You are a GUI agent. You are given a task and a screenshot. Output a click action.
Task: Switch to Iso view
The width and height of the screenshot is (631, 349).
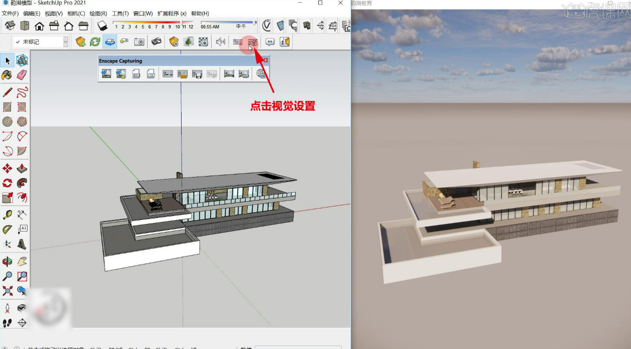coord(10,25)
